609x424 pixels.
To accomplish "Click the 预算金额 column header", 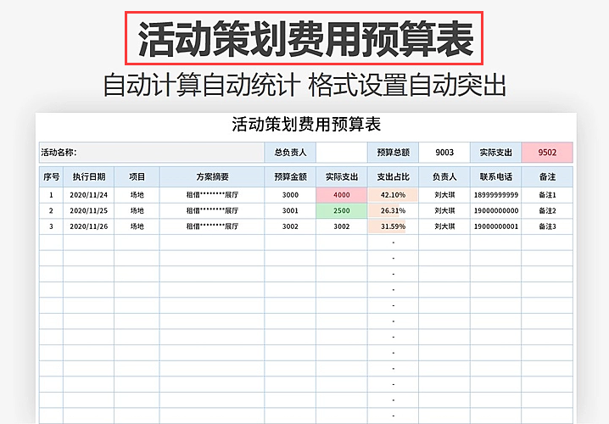I will [290, 177].
